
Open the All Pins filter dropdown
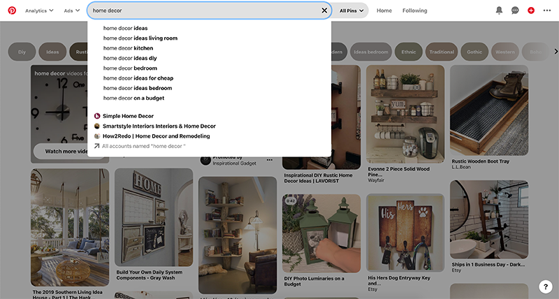coord(351,10)
